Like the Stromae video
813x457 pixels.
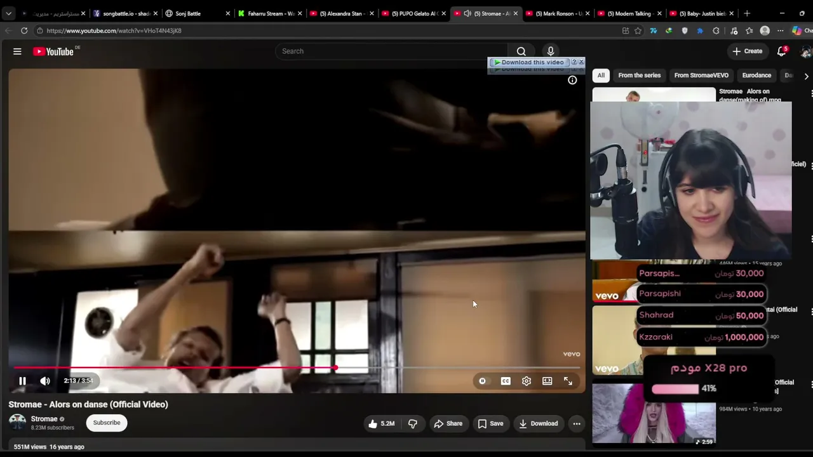click(x=381, y=423)
